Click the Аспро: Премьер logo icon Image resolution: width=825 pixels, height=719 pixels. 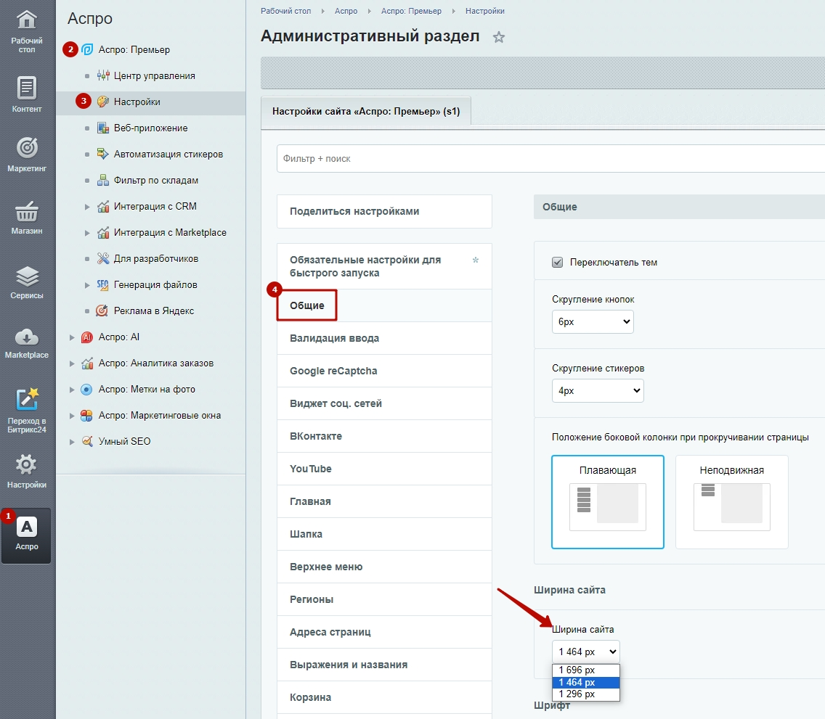pyautogui.click(x=87, y=49)
